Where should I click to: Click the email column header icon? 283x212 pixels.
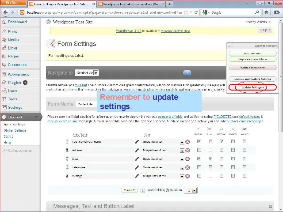click(209, 129)
